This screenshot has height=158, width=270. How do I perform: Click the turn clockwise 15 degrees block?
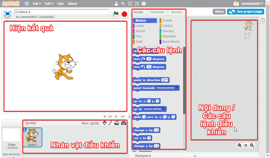pyautogui.click(x=149, y=59)
